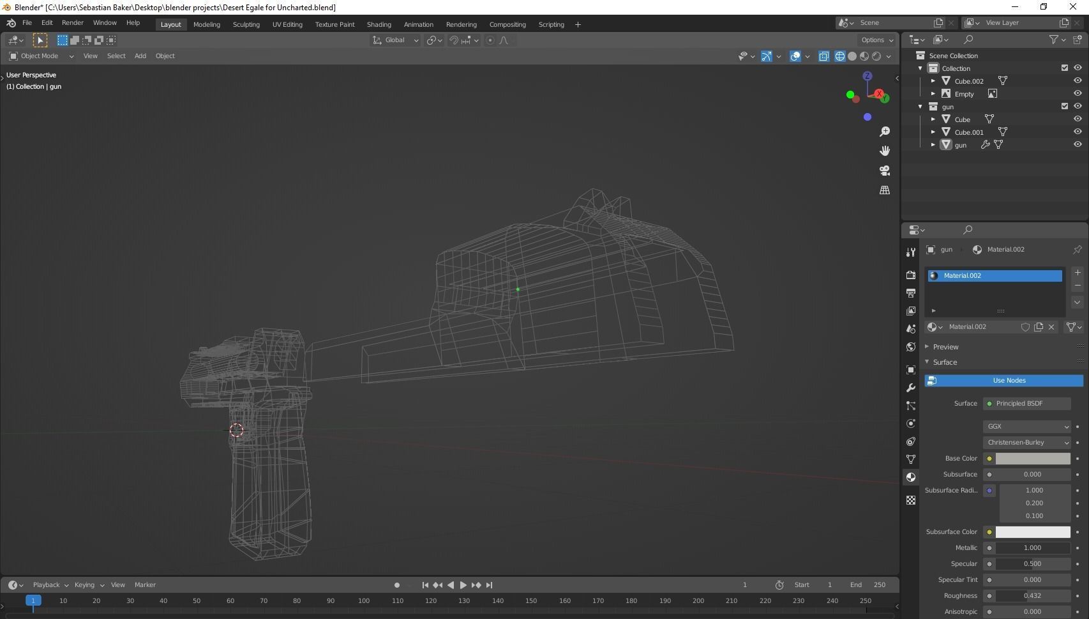Hide the Empty object in viewport
This screenshot has width=1089, height=619.
pos(1078,94)
